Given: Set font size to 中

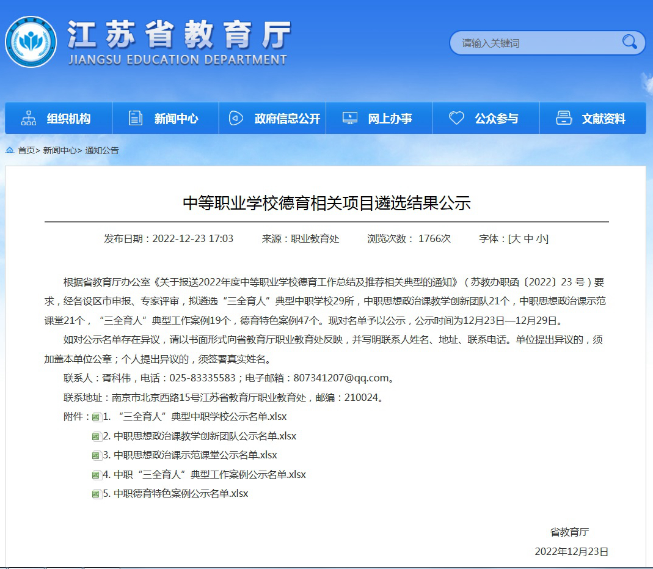Looking at the screenshot, I should 528,239.
